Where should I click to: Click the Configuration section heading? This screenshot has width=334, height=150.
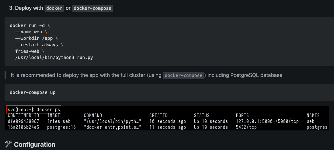34,144
